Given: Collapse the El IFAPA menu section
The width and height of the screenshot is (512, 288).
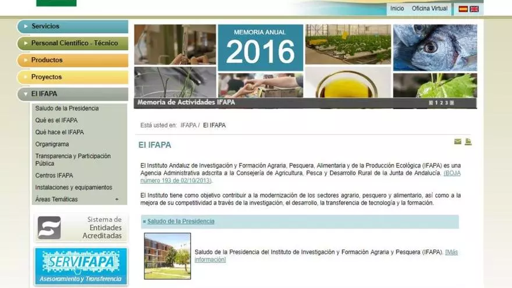Looking at the screenshot, I should pos(73,94).
